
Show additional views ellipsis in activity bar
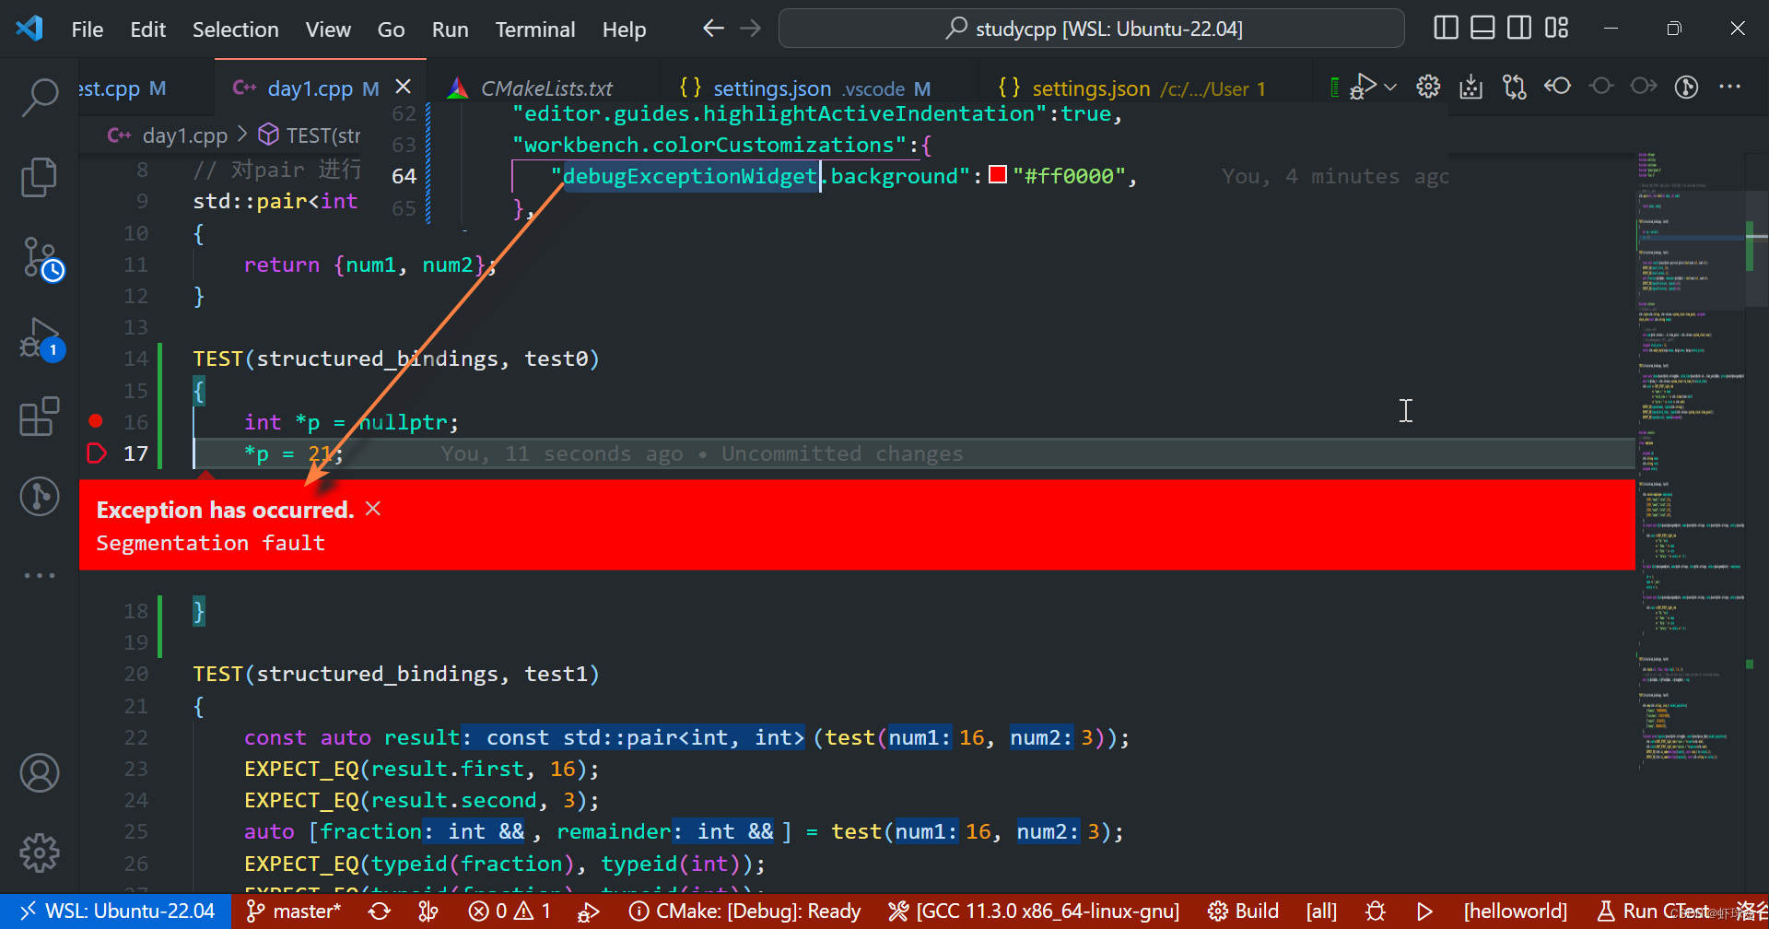tap(40, 575)
